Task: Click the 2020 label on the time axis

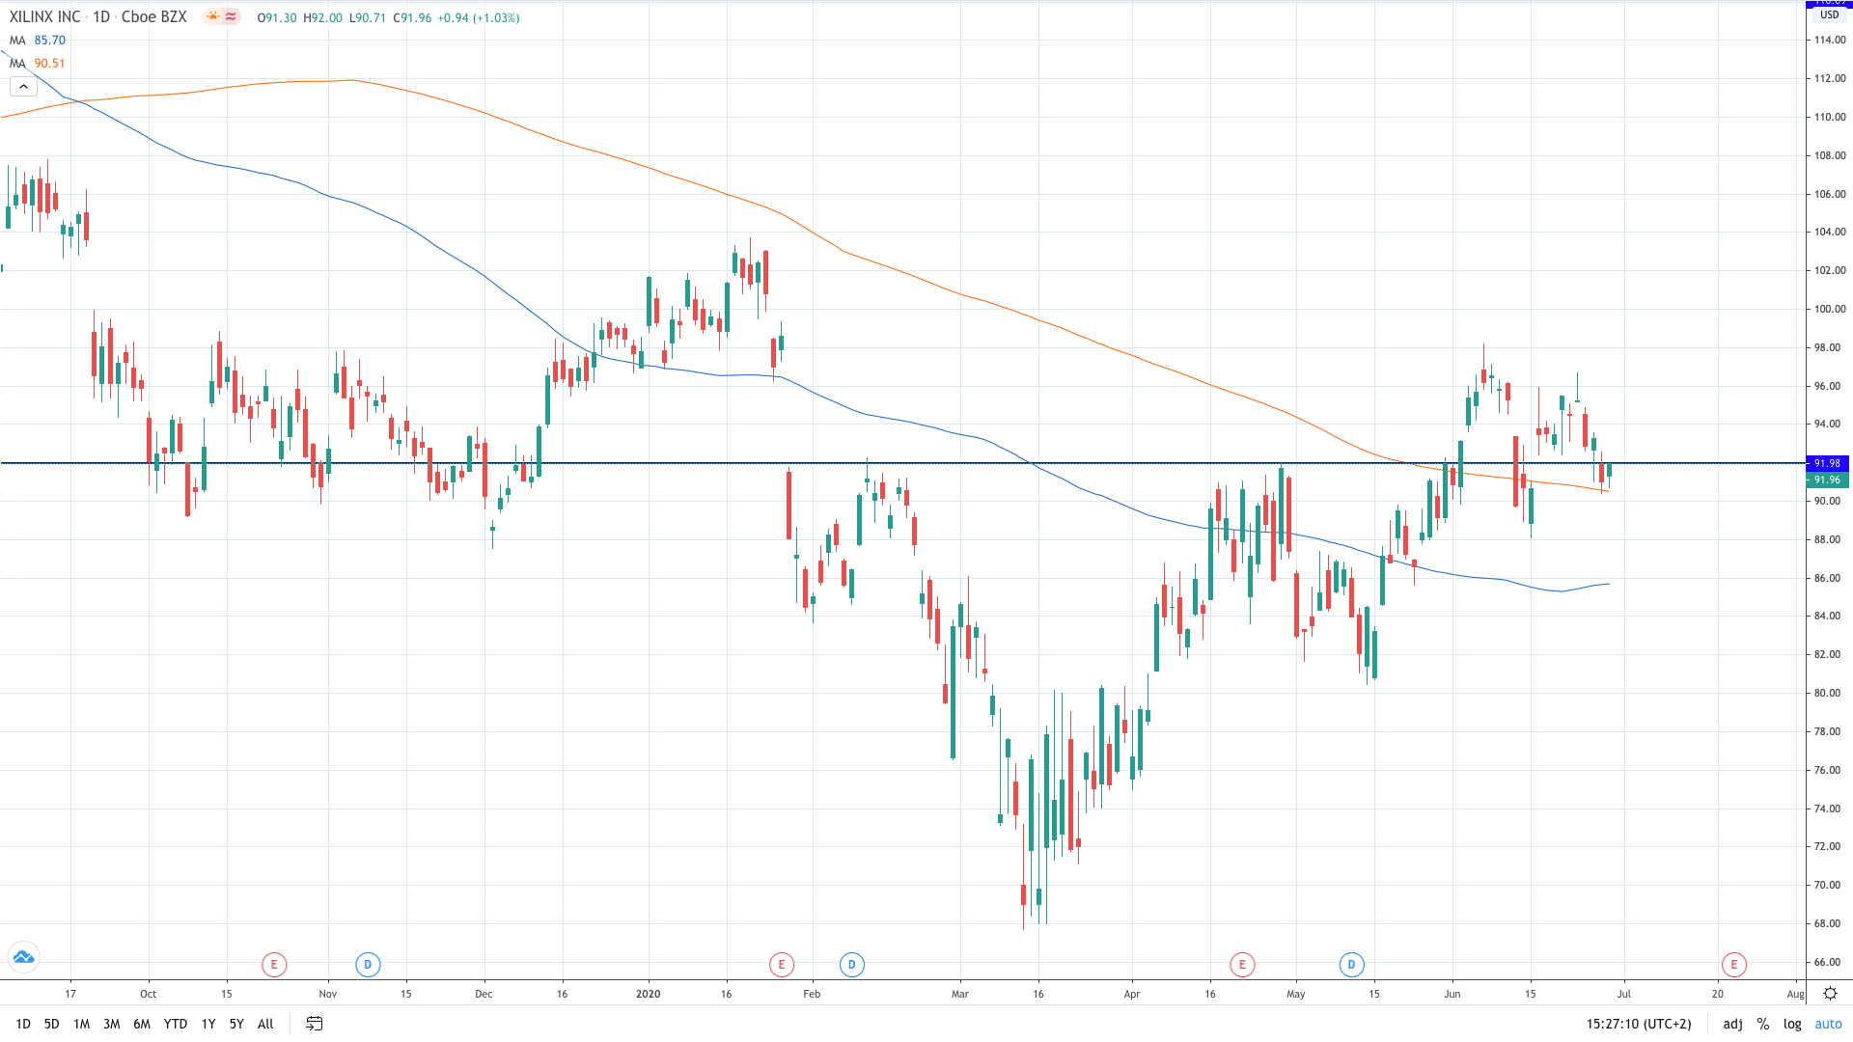Action: [x=649, y=994]
